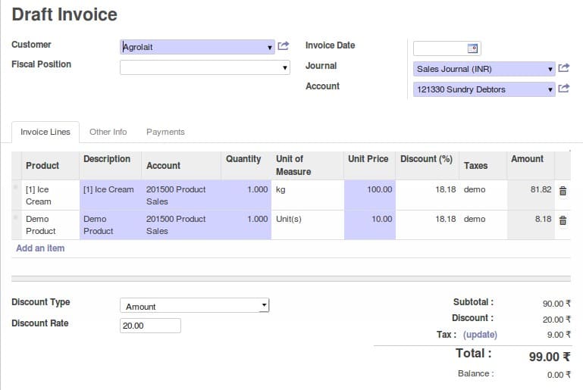Open the Invoice Date calendar picker
The image size is (583, 390).
coord(472,48)
